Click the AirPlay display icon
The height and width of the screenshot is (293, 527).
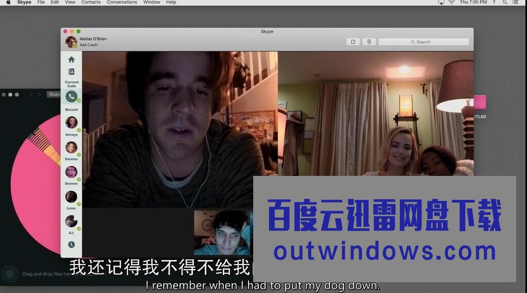pos(441,2)
